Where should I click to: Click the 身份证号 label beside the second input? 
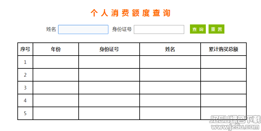(x=122, y=29)
